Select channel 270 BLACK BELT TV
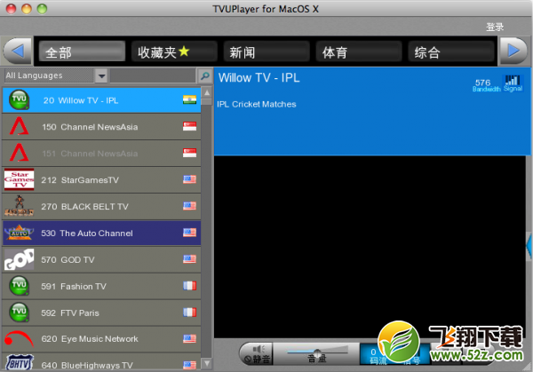The width and height of the screenshot is (533, 372). click(x=101, y=206)
